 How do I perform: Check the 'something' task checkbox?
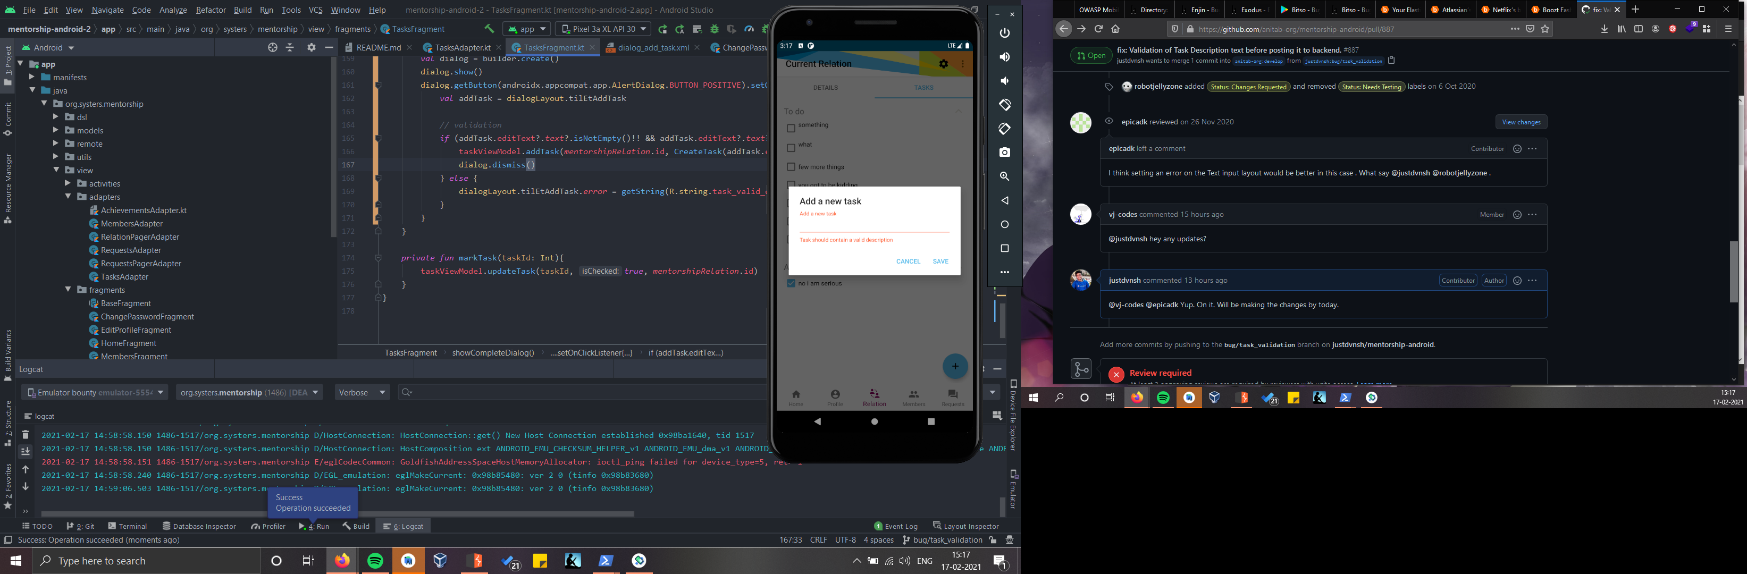point(791,128)
